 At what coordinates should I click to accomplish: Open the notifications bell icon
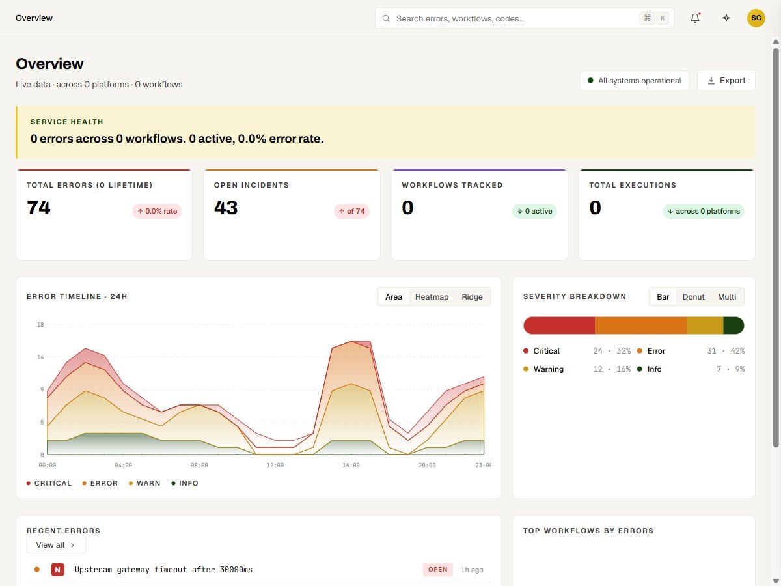[695, 18]
